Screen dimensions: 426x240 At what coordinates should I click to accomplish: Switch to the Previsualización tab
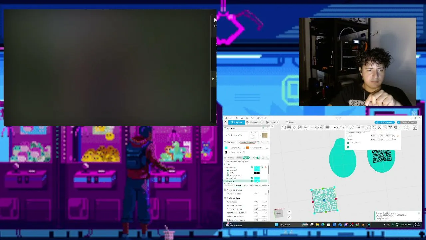255,122
